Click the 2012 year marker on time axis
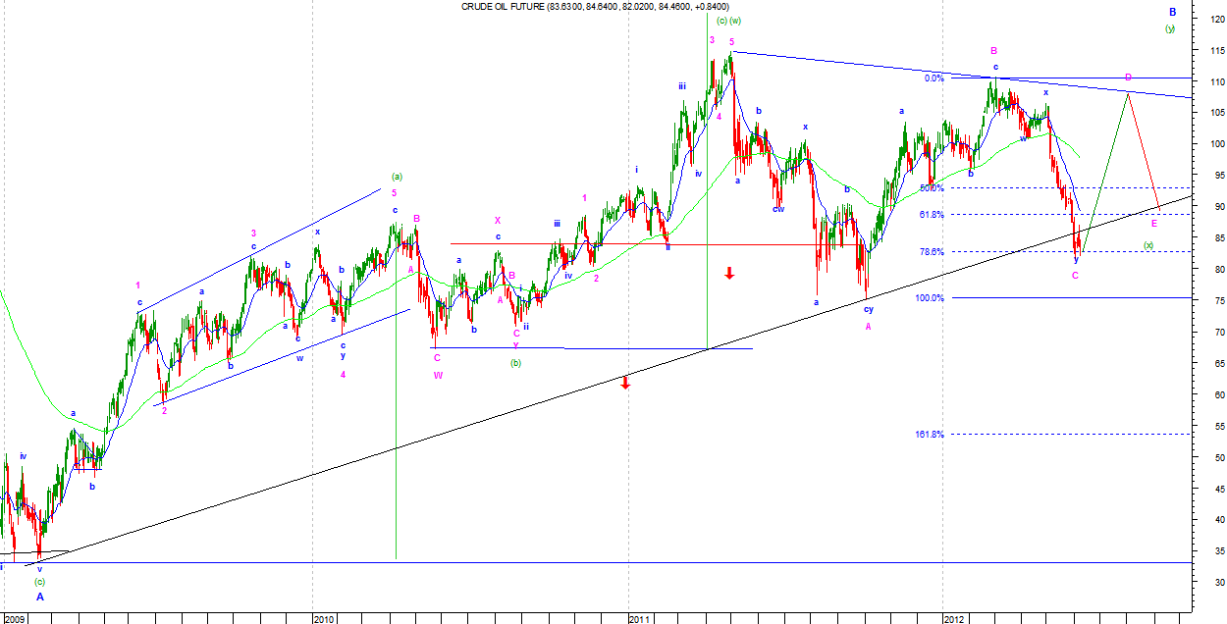The width and height of the screenshot is (1227, 624). 954,619
